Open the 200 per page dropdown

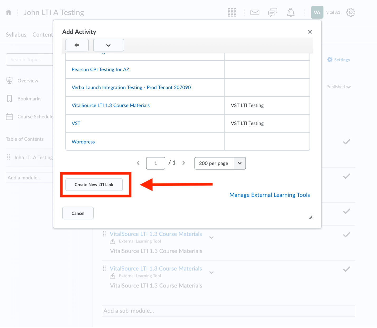pyautogui.click(x=220, y=163)
